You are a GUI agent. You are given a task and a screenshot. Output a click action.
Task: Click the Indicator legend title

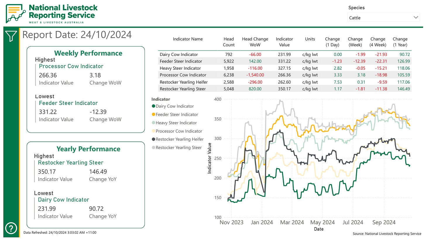click(x=161, y=99)
